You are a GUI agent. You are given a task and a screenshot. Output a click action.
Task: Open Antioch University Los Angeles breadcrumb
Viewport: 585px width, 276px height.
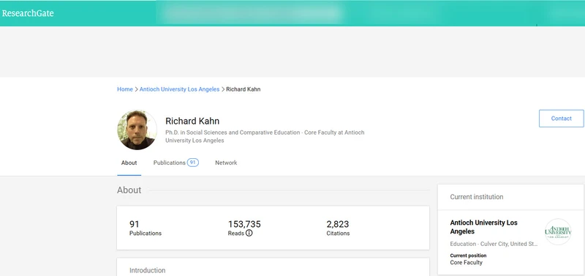click(179, 89)
